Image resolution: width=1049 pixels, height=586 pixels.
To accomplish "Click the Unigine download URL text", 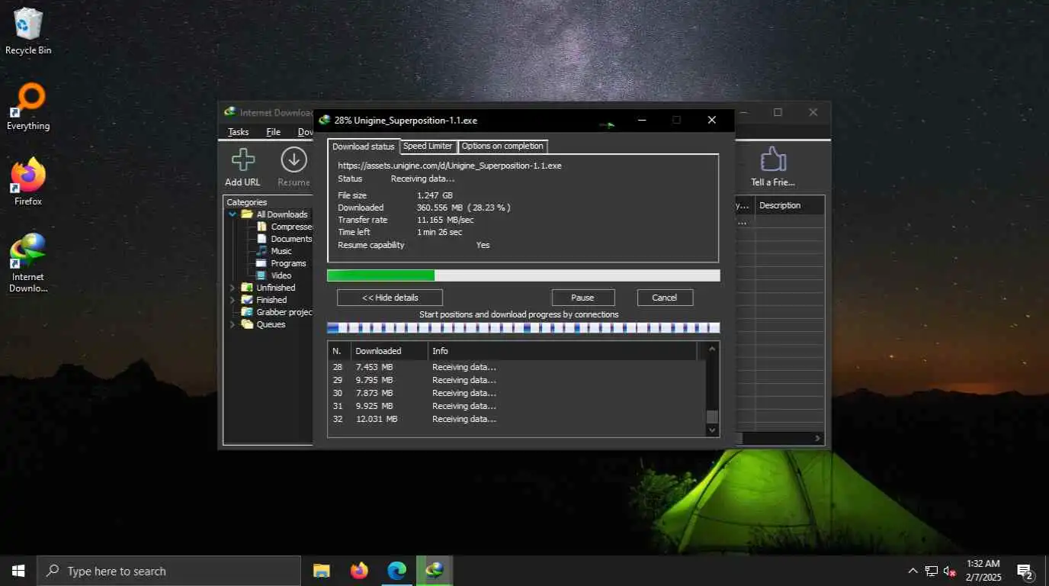I will point(450,166).
